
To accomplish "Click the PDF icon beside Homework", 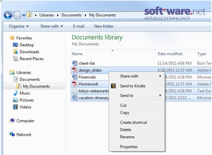I will 75,84.
